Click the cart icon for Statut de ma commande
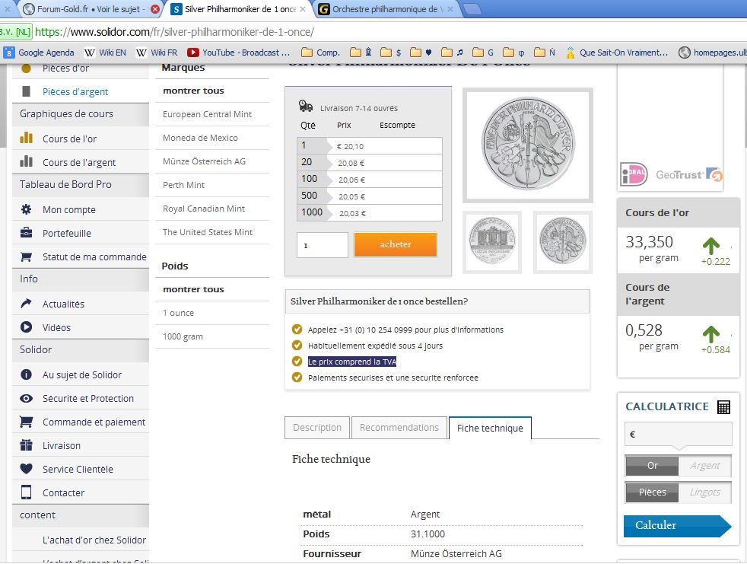 [x=26, y=257]
